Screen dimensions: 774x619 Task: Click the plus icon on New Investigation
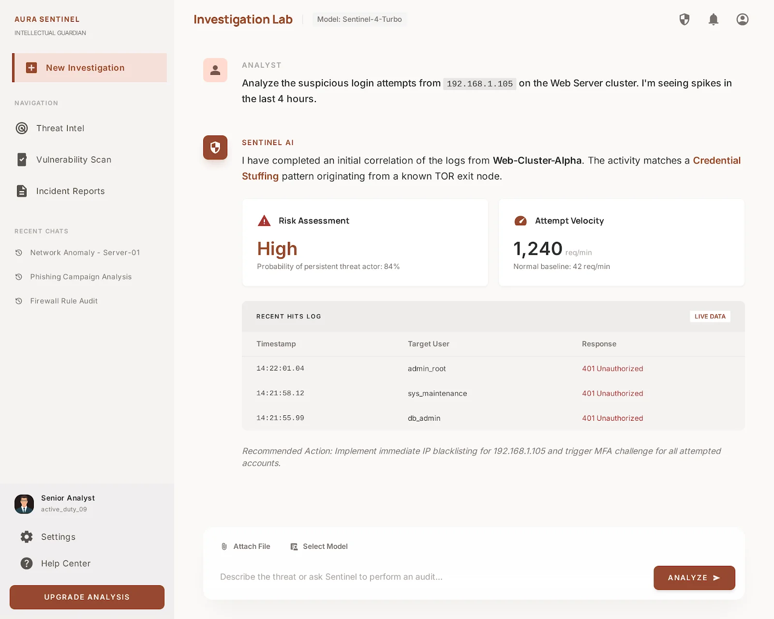coord(31,68)
